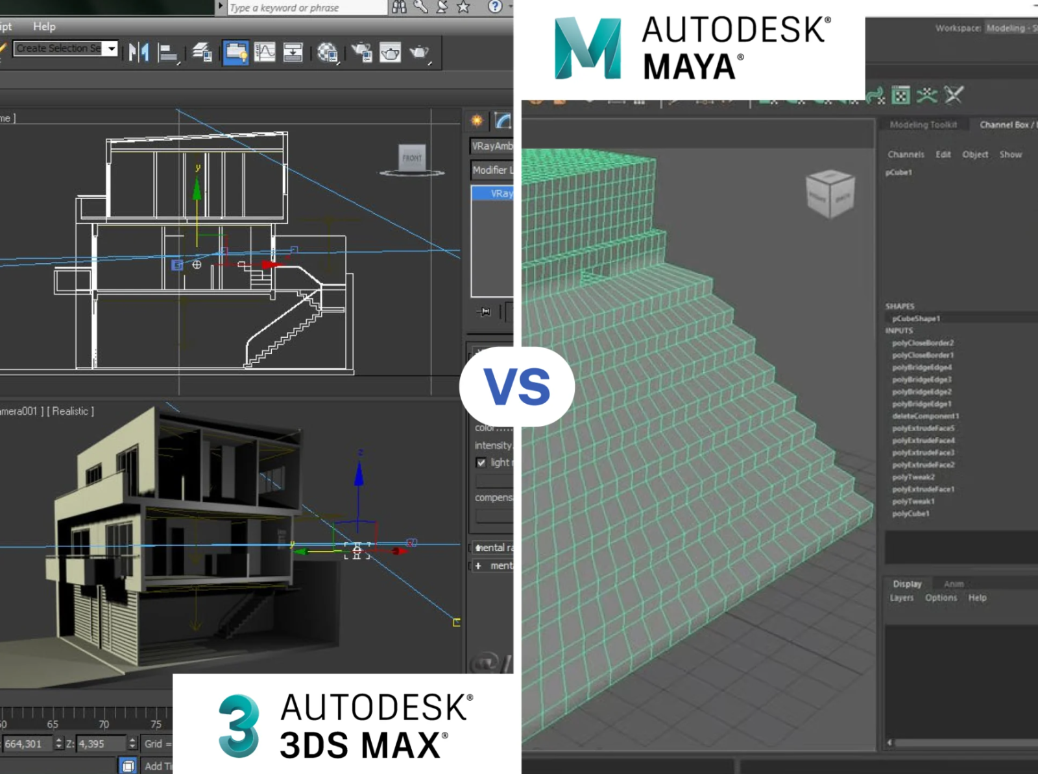Open the Help menu in Maya layer editor

pos(977,598)
